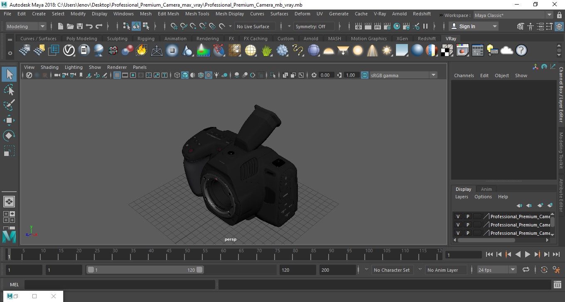This screenshot has height=302, width=565.
Task: Click the V-Ray fire volume grid shelf icon
Action: tap(142, 51)
